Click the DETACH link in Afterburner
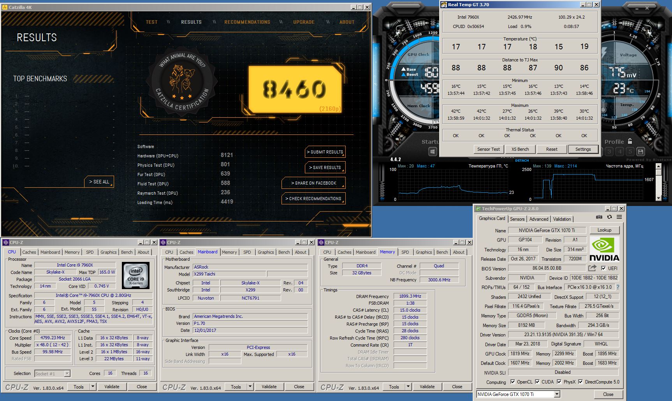This screenshot has height=401, width=672. (522, 160)
